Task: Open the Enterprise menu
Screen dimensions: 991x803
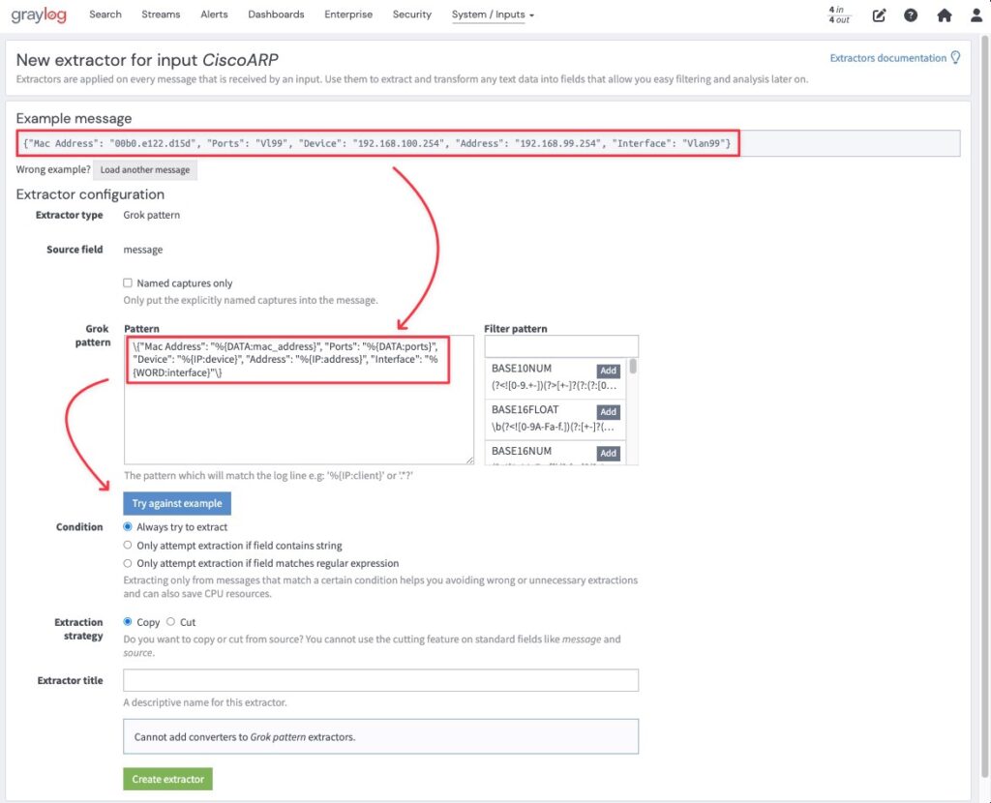Action: click(348, 14)
